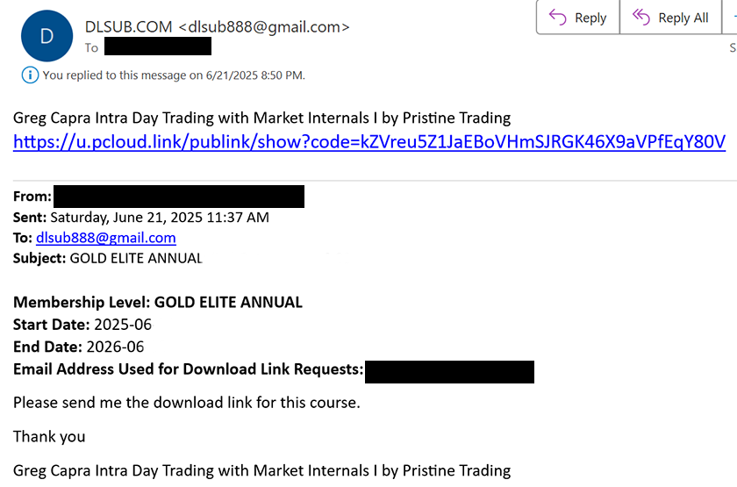The image size is (737, 487).
Task: Click the dlsub888@gmail.com link in To field
Action: point(106,238)
